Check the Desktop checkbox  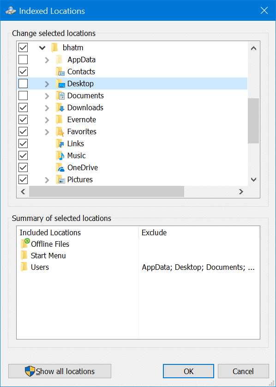point(23,83)
